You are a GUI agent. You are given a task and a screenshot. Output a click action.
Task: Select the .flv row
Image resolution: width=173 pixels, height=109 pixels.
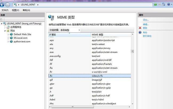90,76
